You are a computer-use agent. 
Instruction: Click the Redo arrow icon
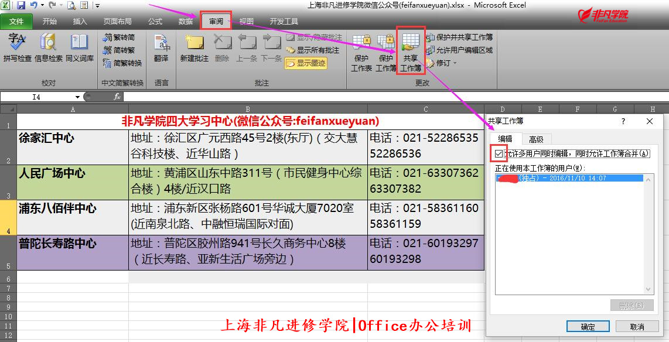click(x=52, y=5)
